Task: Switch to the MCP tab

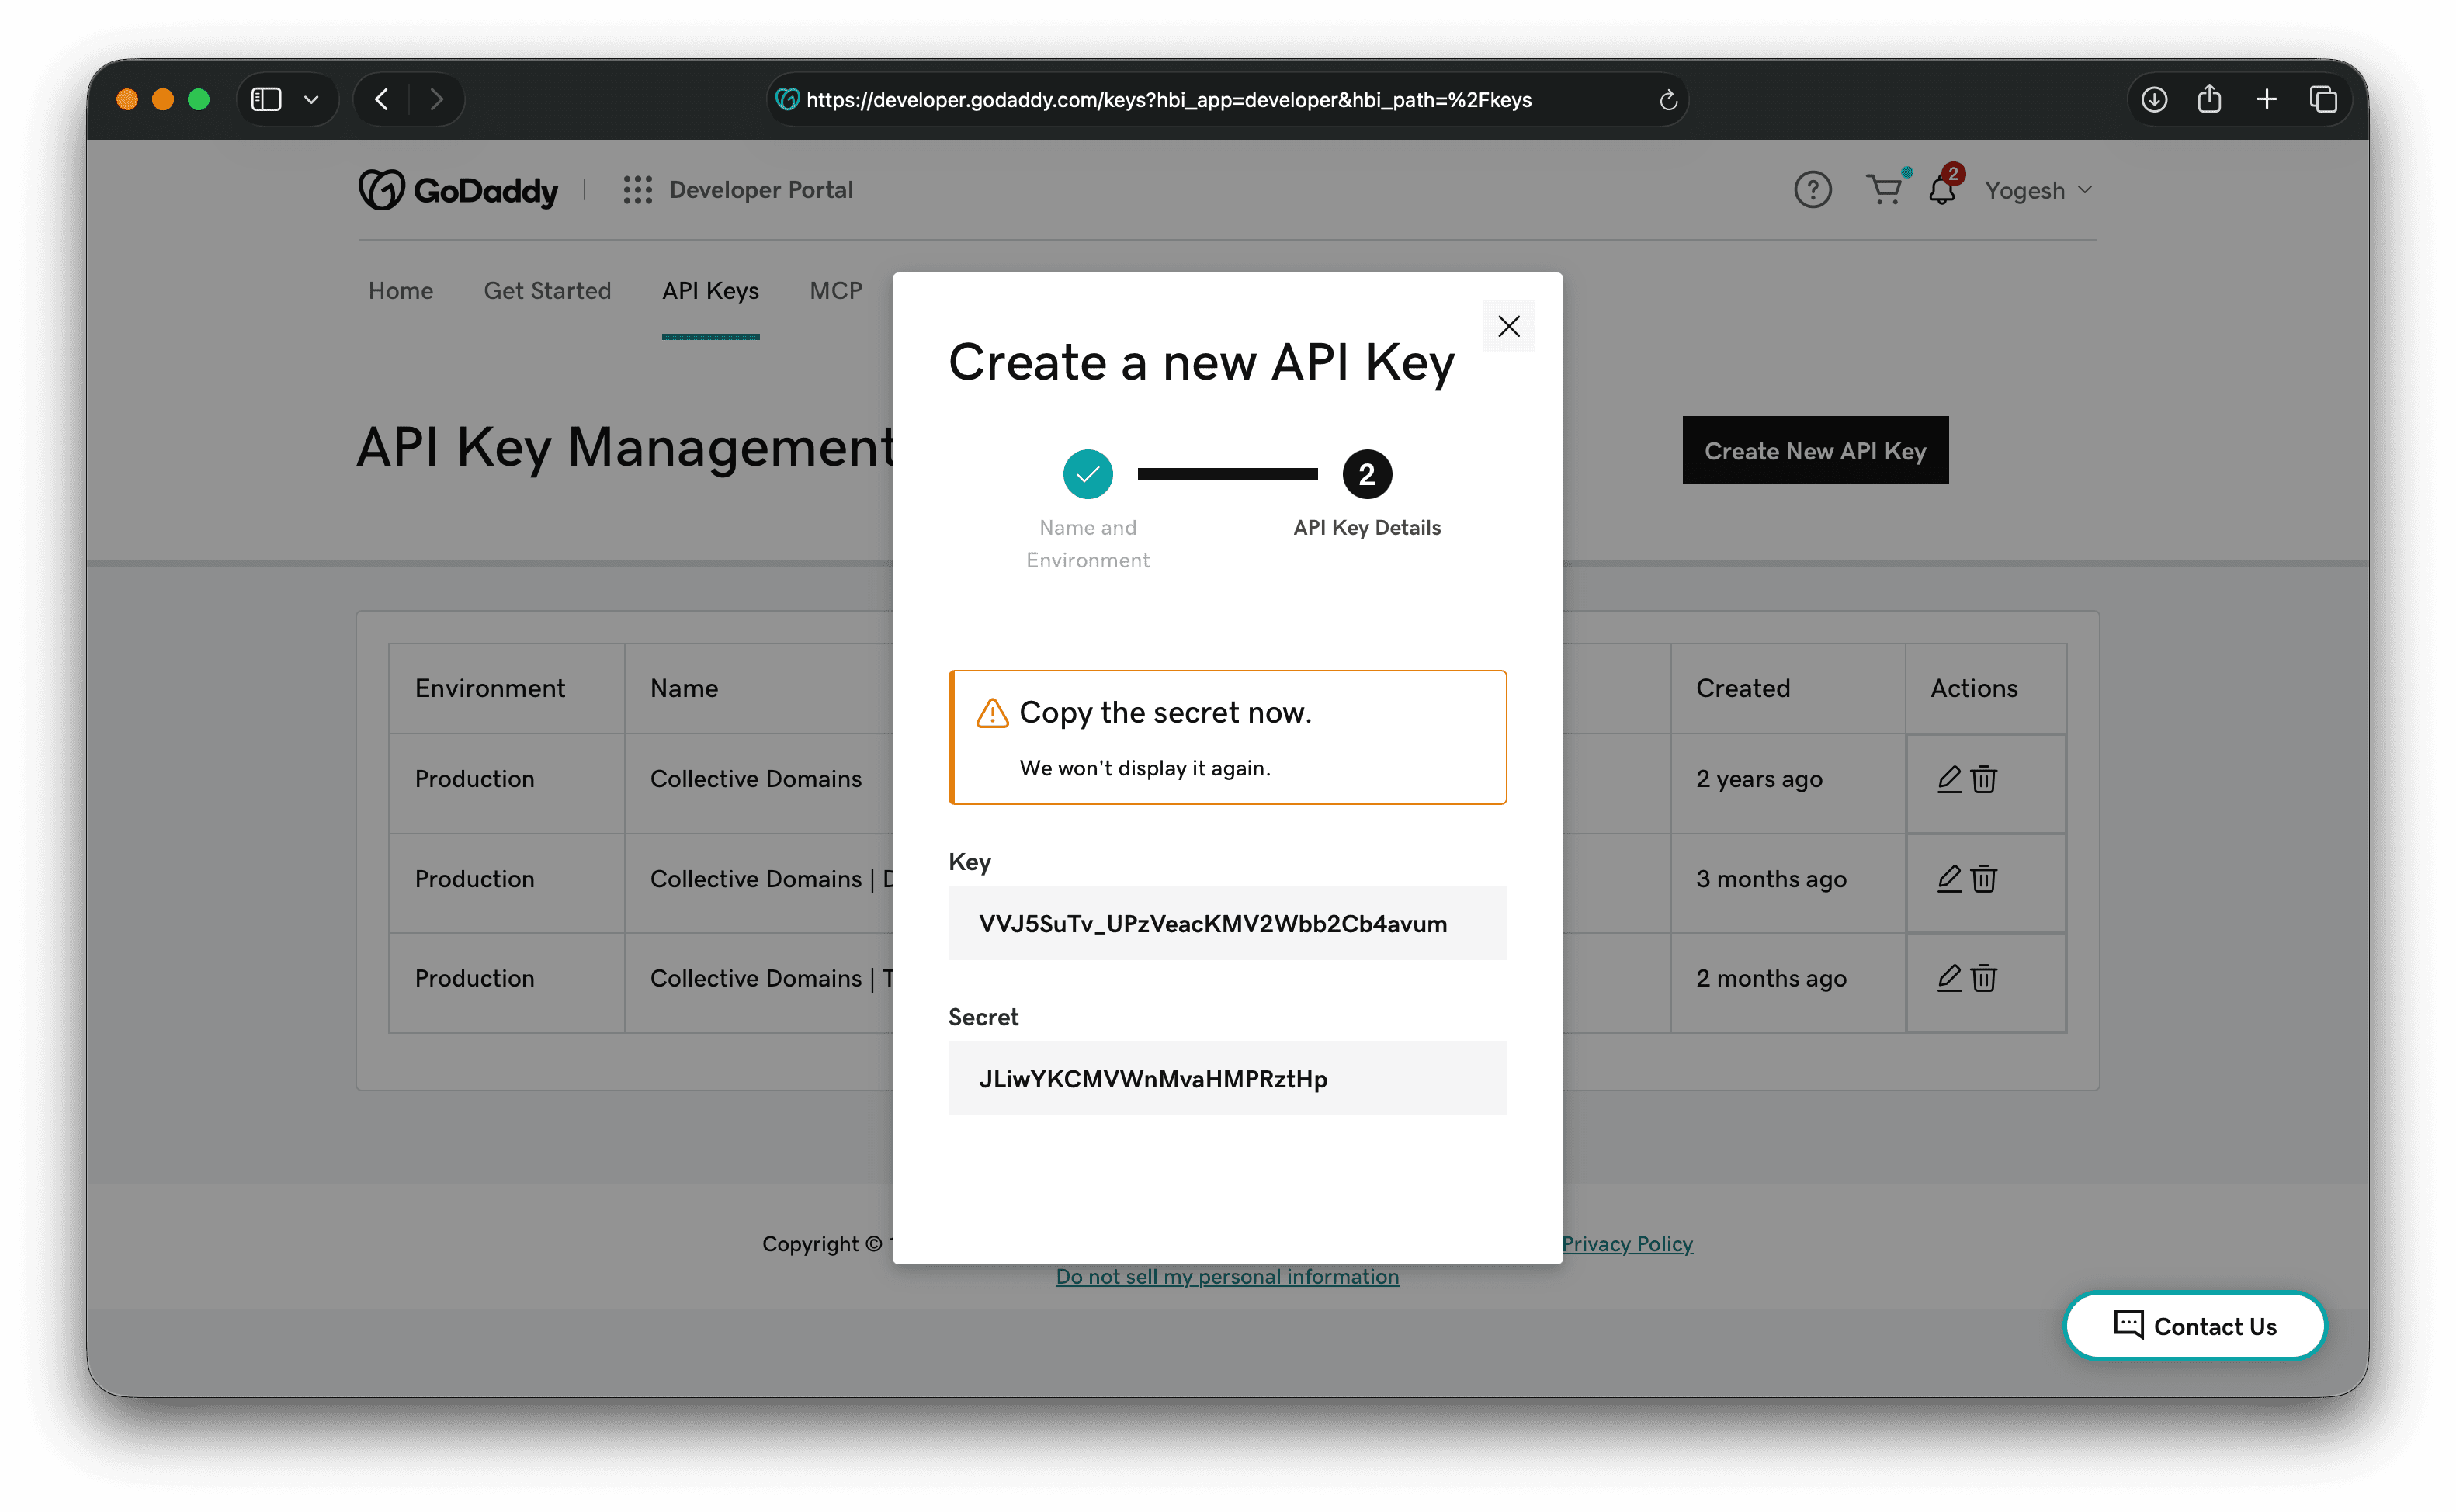Action: point(836,291)
